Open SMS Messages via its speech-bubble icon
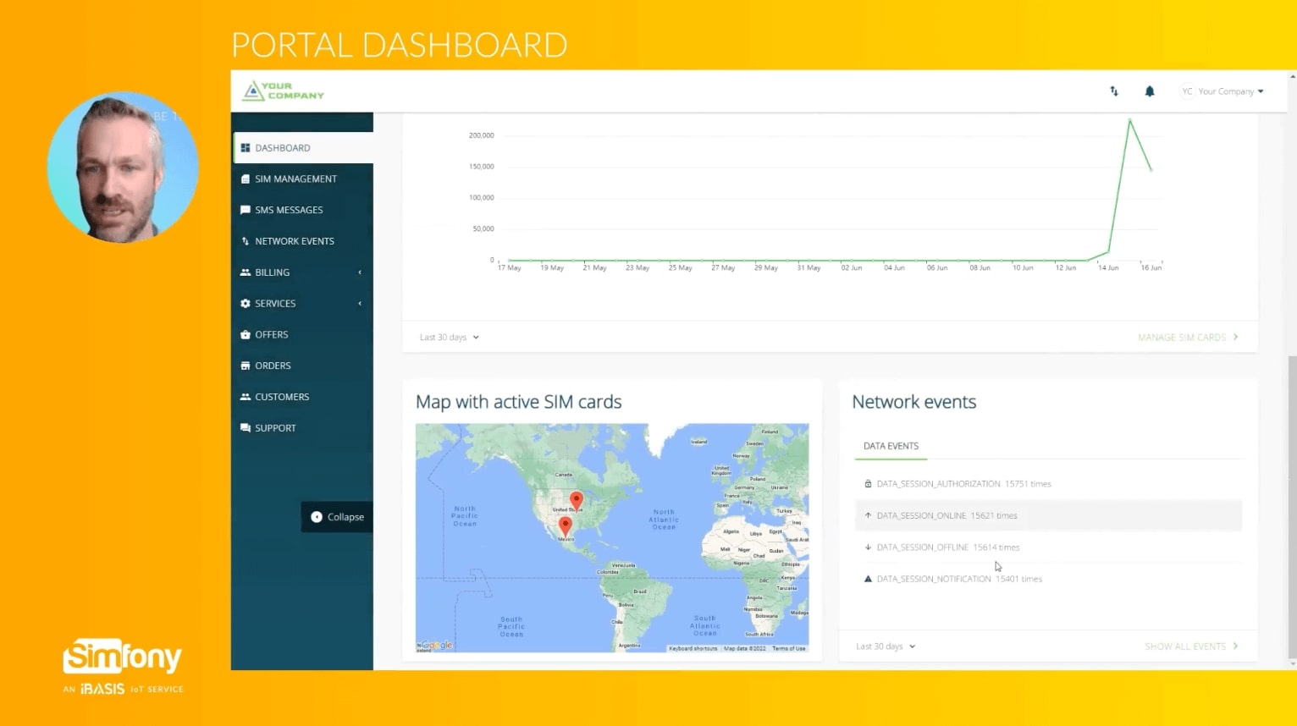1297x726 pixels. point(246,210)
